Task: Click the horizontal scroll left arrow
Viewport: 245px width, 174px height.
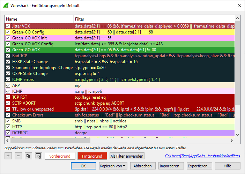Action: [7, 141]
